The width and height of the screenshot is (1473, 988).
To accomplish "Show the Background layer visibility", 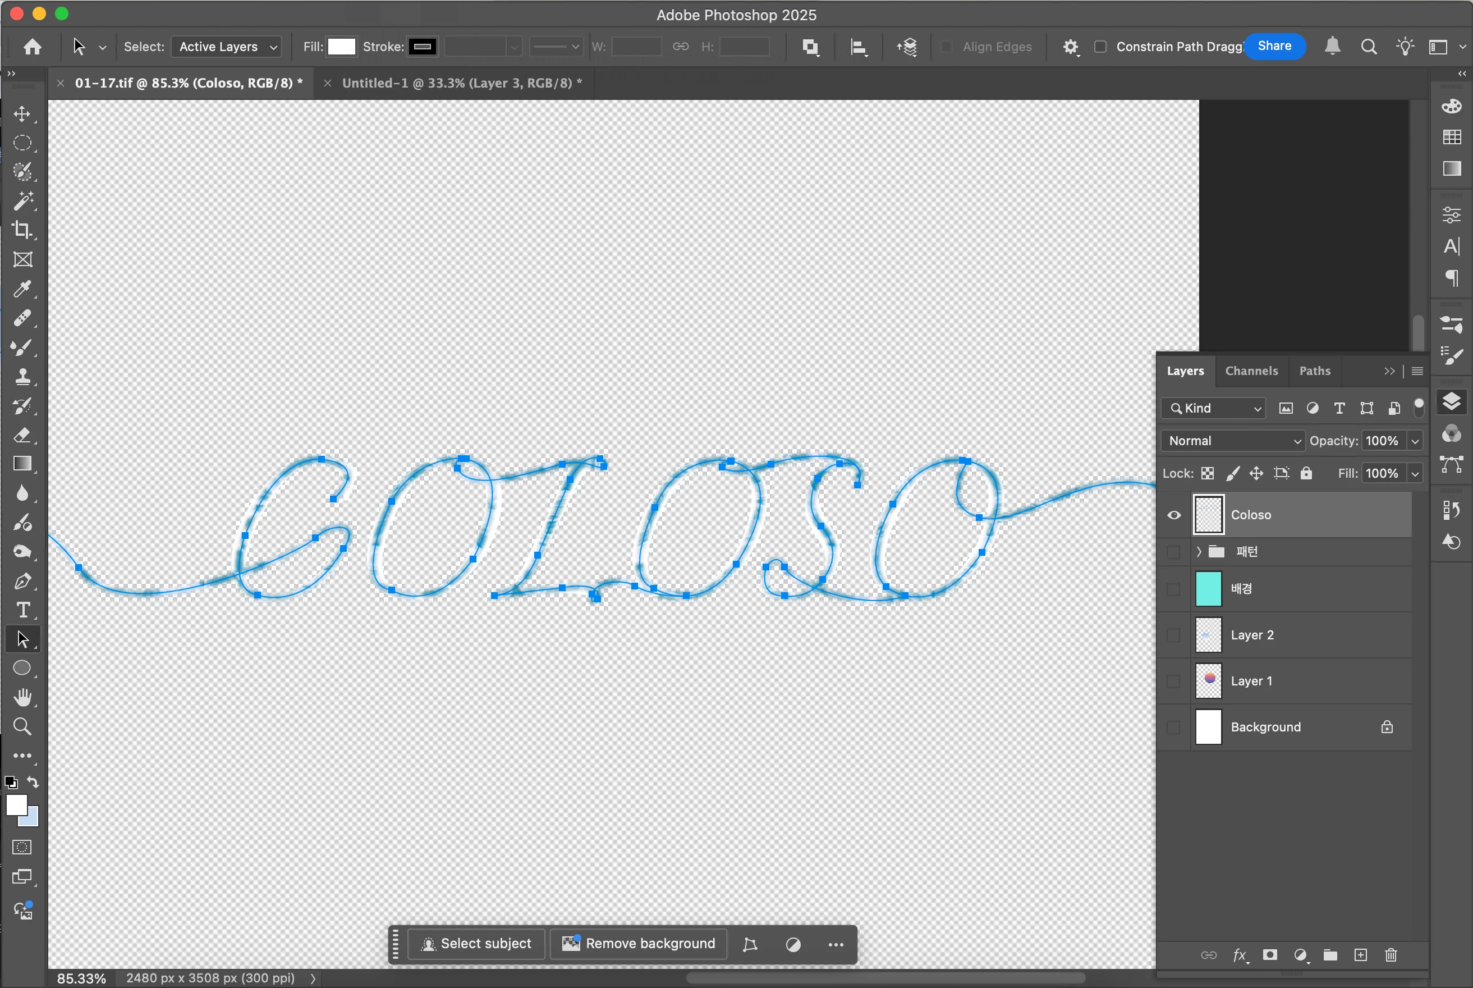I will (1174, 727).
